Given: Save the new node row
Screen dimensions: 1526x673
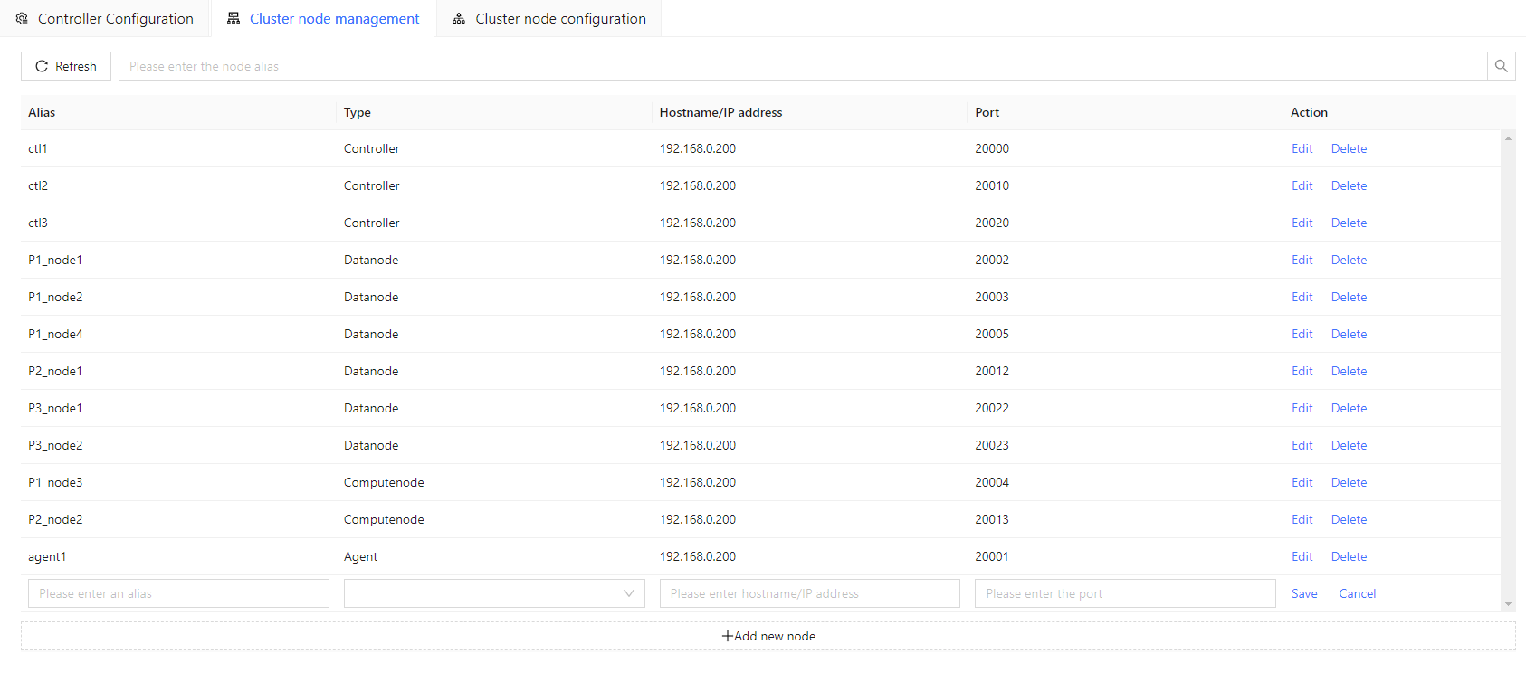Looking at the screenshot, I should [1303, 593].
